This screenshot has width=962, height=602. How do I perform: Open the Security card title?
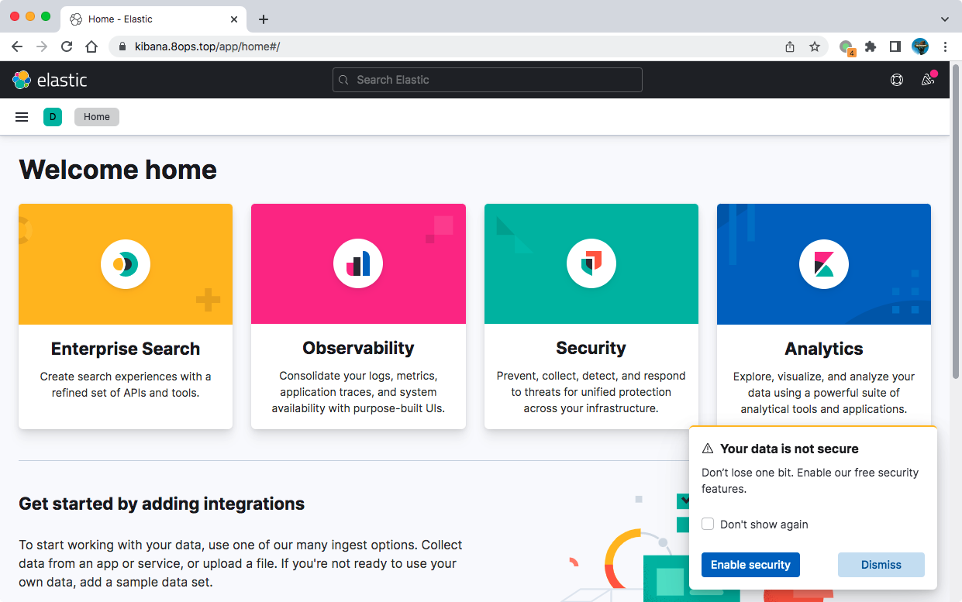point(591,348)
